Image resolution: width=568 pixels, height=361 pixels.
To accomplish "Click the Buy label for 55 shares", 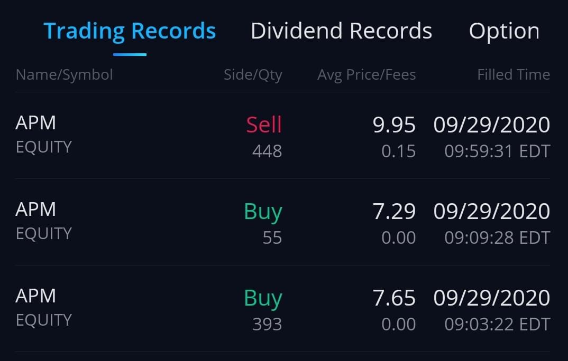I will (263, 212).
